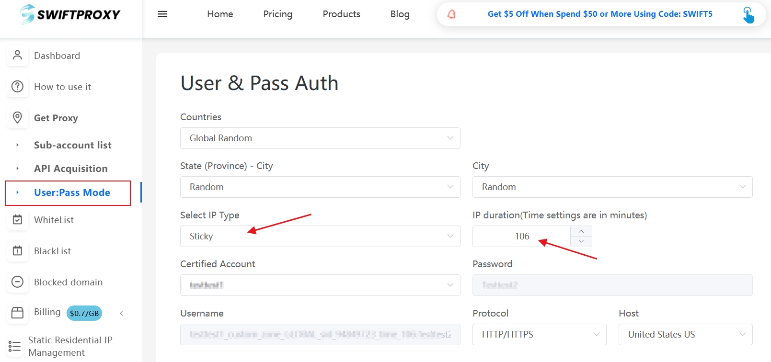Click the Get Proxy location pin icon
This screenshot has width=771, height=362.
click(x=18, y=117)
